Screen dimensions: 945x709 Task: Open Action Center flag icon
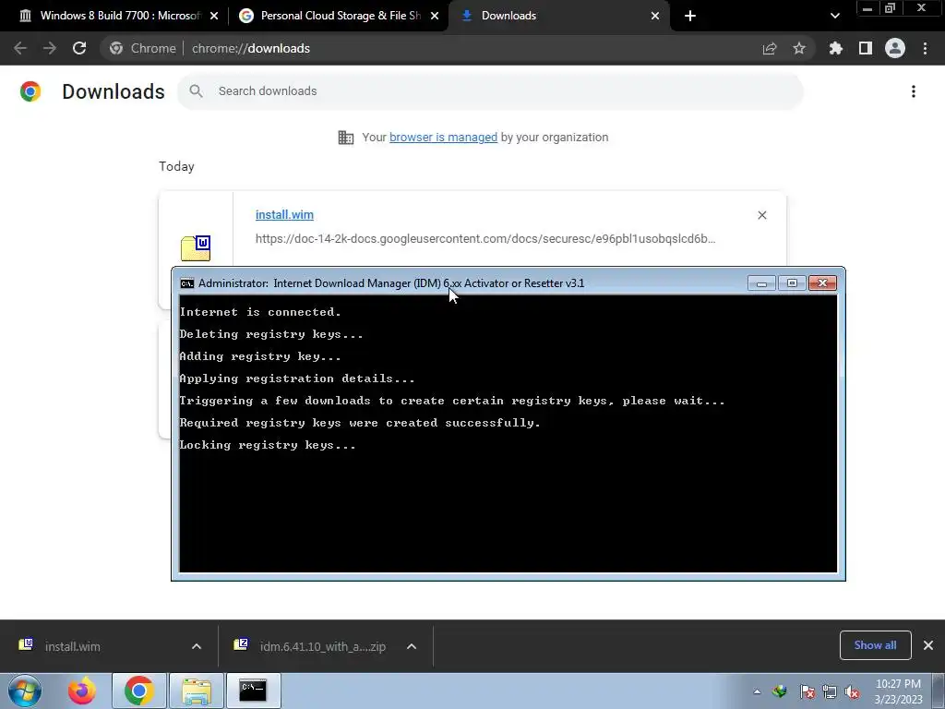[807, 691]
